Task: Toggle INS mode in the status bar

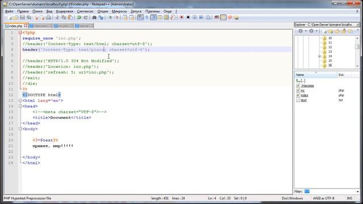Action: coord(349,198)
